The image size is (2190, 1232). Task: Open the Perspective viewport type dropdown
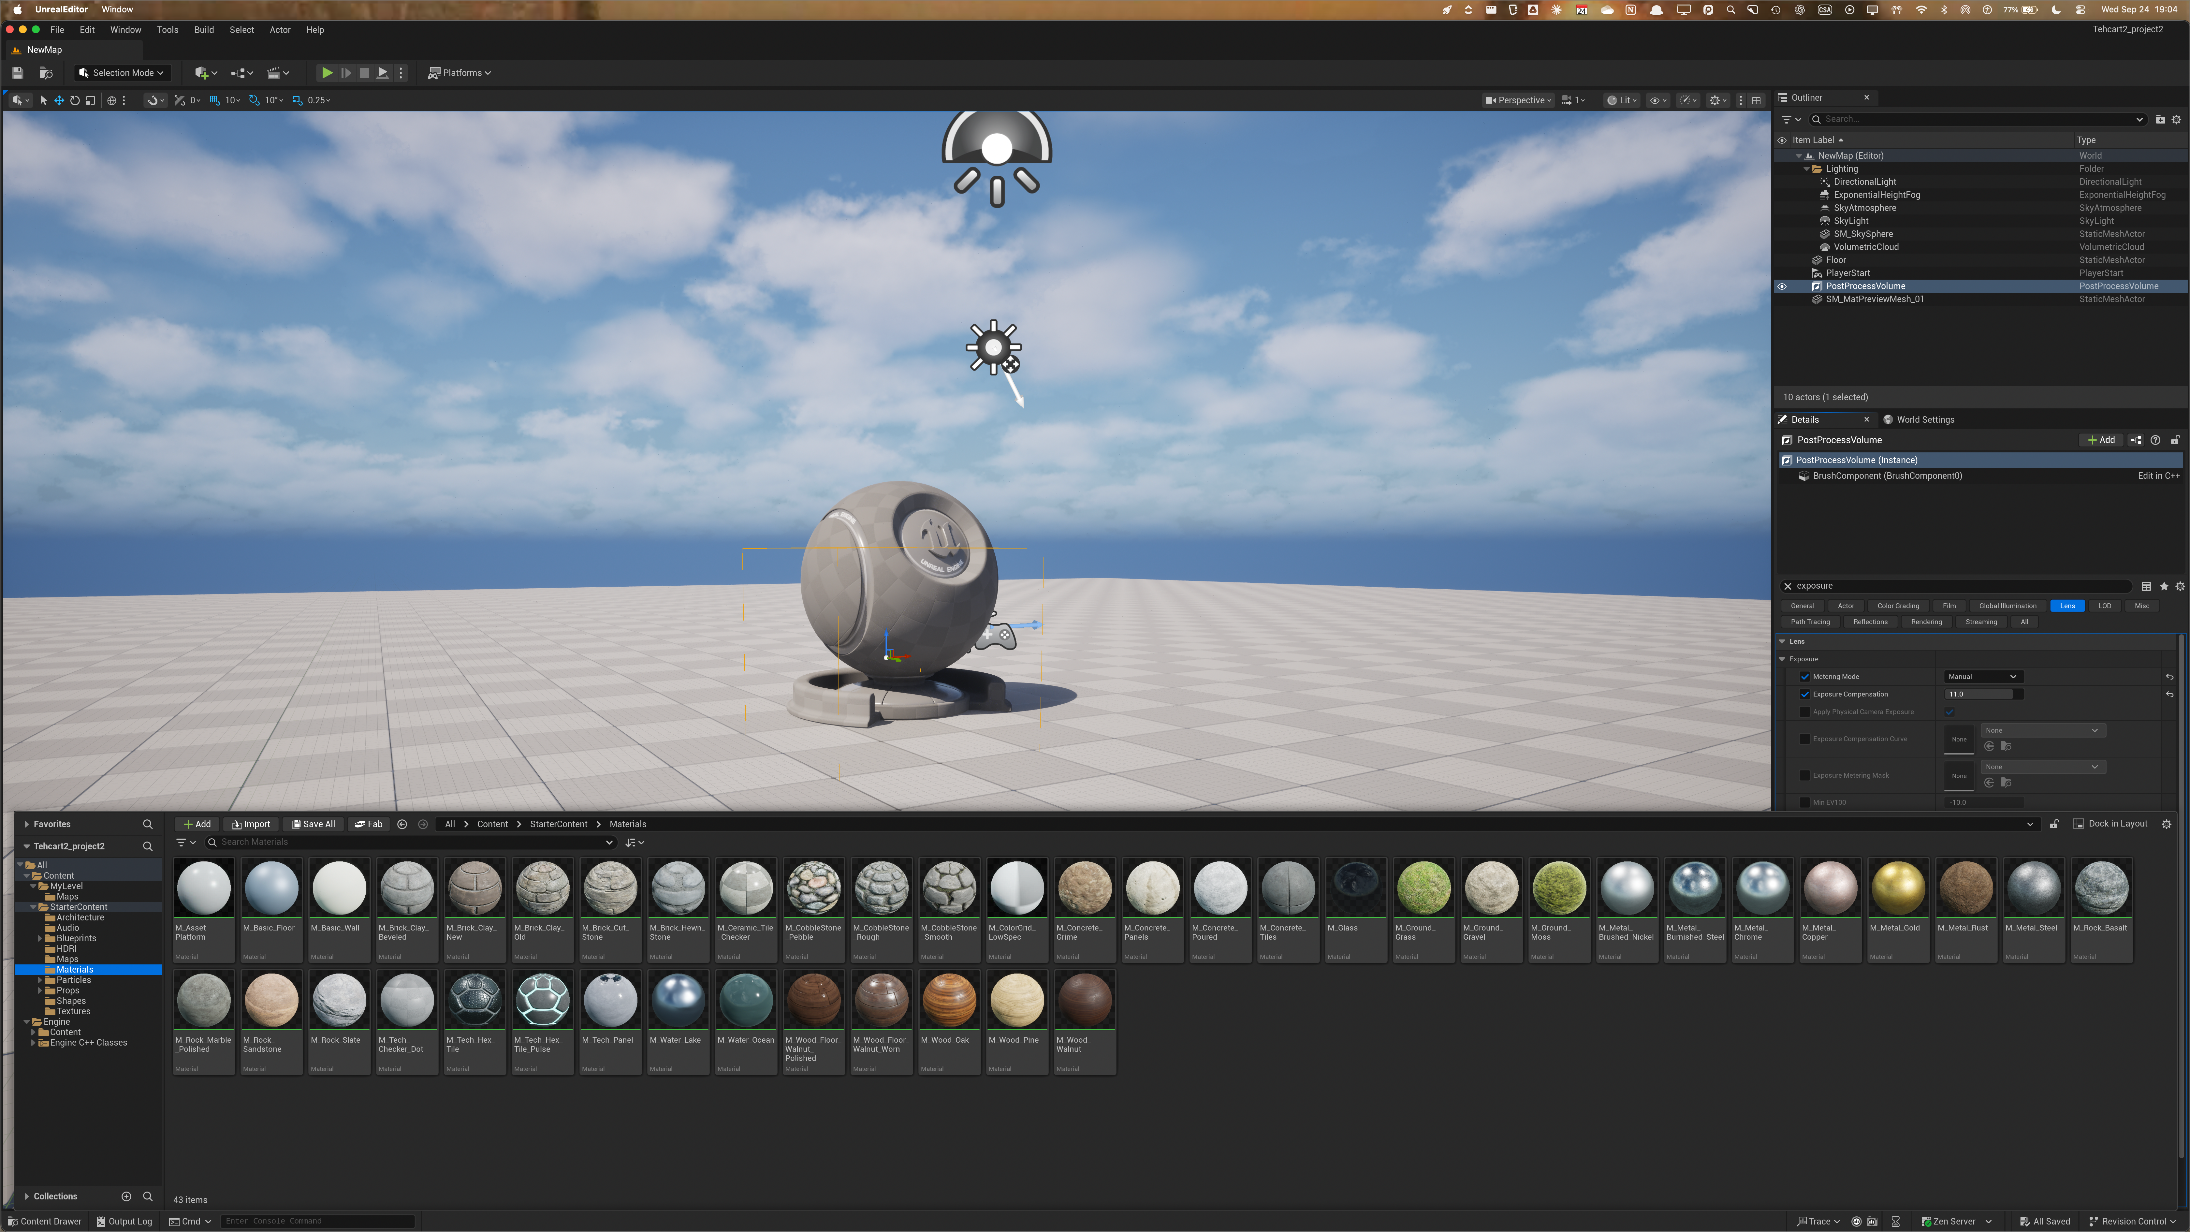point(1518,100)
